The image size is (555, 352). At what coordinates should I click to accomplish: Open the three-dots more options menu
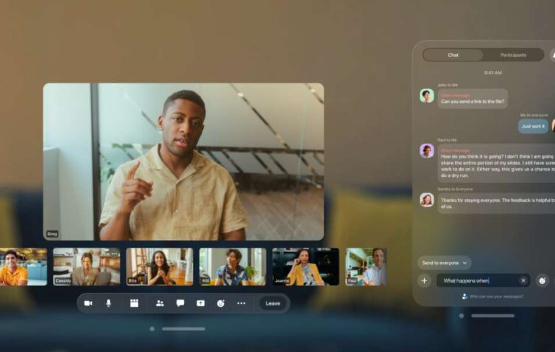(241, 303)
